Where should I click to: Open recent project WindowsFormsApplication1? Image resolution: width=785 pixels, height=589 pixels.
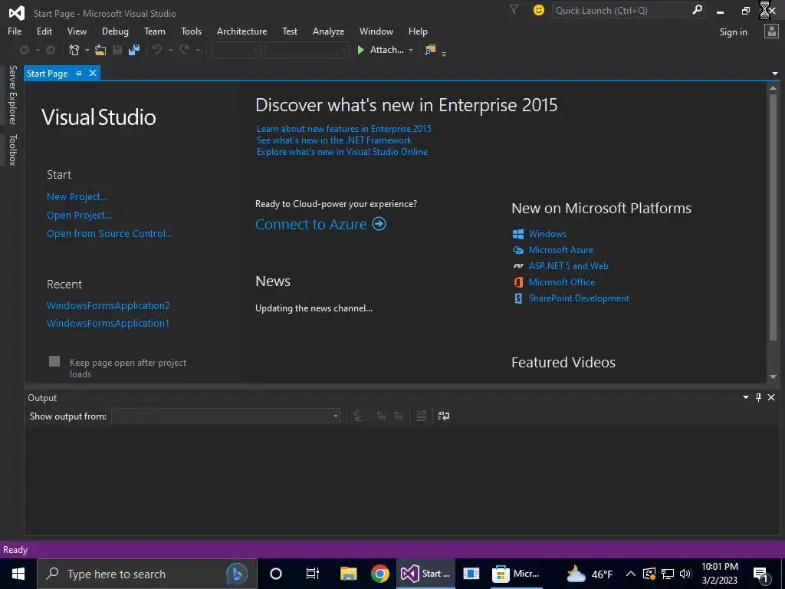click(108, 323)
